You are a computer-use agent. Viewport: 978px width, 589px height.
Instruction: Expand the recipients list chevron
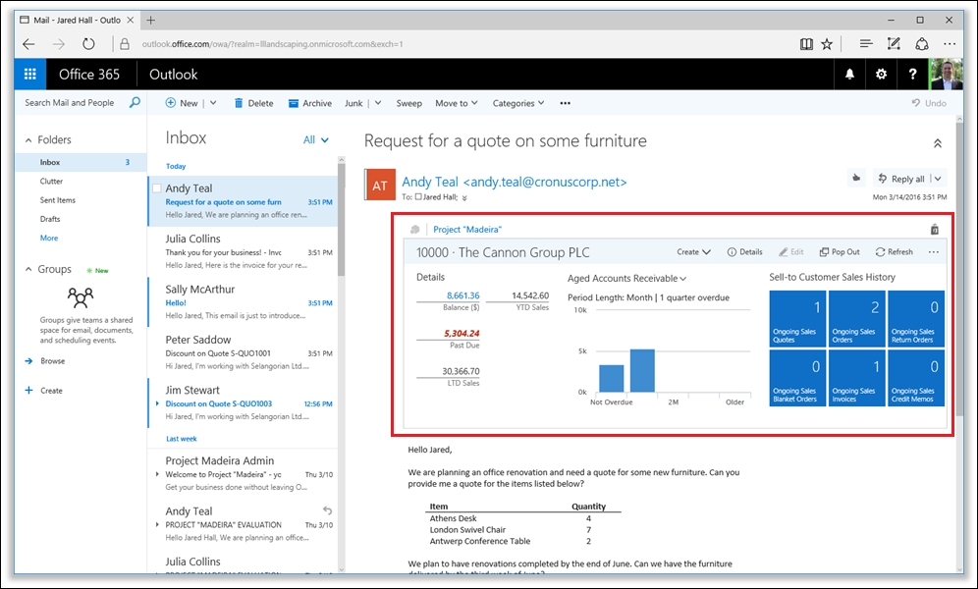point(464,197)
